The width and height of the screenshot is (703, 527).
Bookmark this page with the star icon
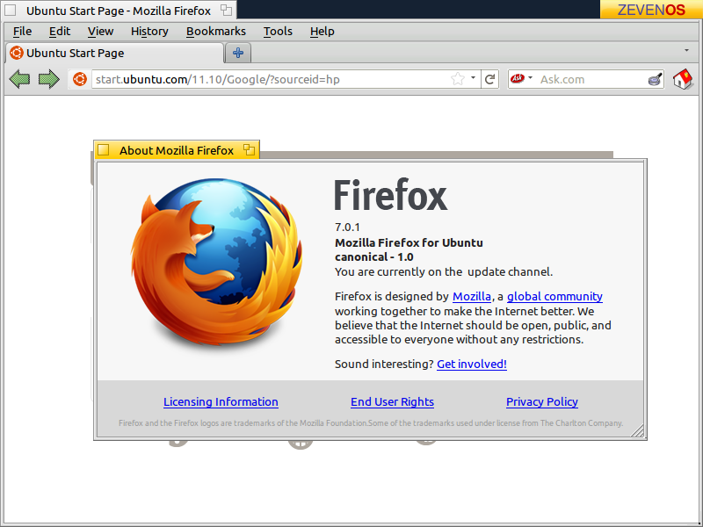pos(458,79)
